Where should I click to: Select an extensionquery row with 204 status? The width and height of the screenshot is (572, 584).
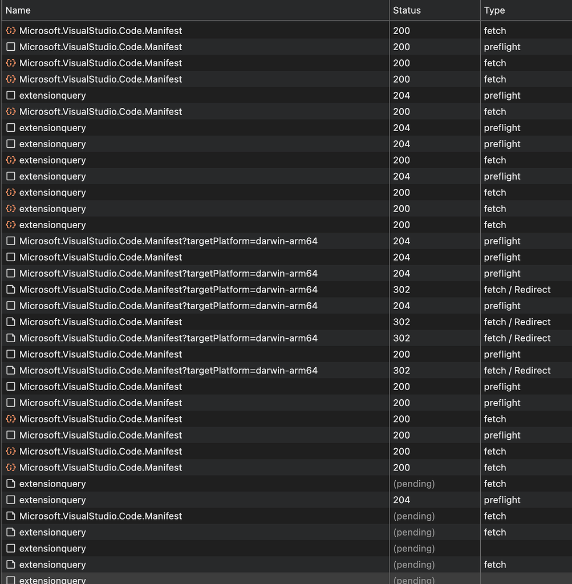[x=52, y=95]
